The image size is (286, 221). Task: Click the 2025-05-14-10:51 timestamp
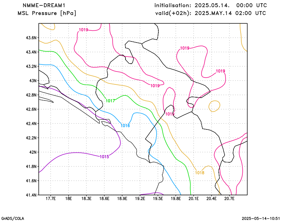261,218
